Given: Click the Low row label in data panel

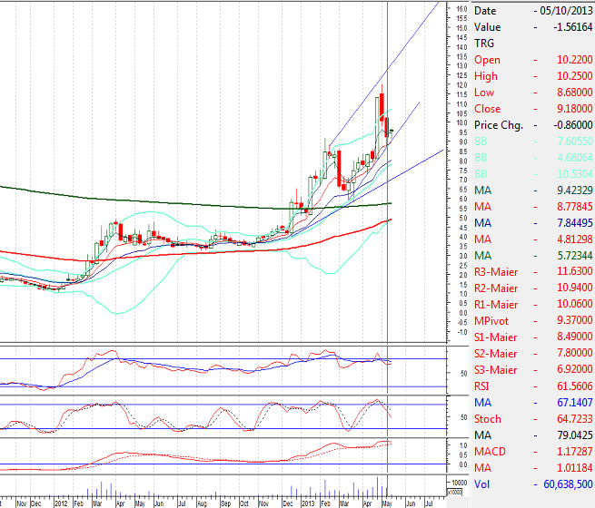Looking at the screenshot, I should [484, 93].
